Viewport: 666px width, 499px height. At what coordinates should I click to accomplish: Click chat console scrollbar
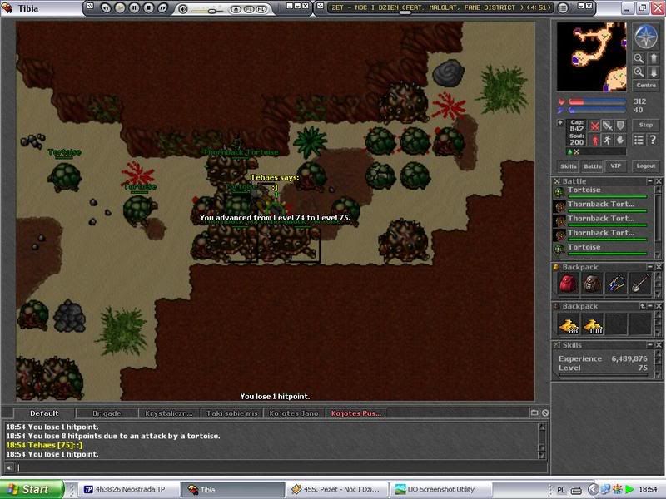click(542, 441)
